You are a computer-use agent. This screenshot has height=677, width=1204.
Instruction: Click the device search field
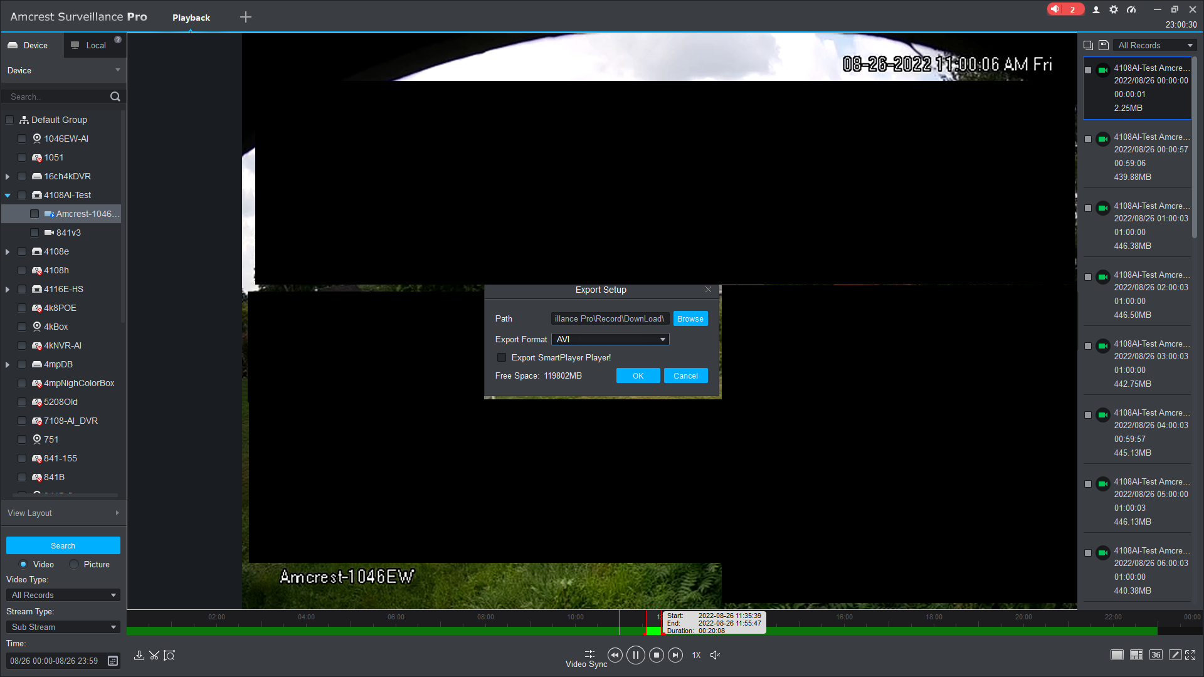click(x=56, y=97)
